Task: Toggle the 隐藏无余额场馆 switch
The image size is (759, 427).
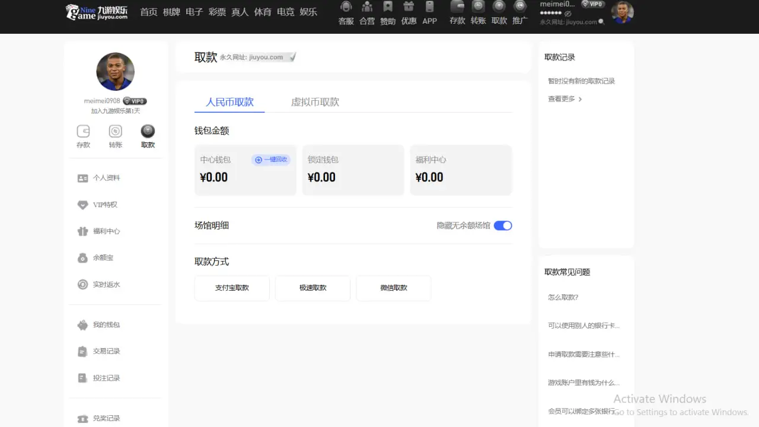Action: (503, 225)
